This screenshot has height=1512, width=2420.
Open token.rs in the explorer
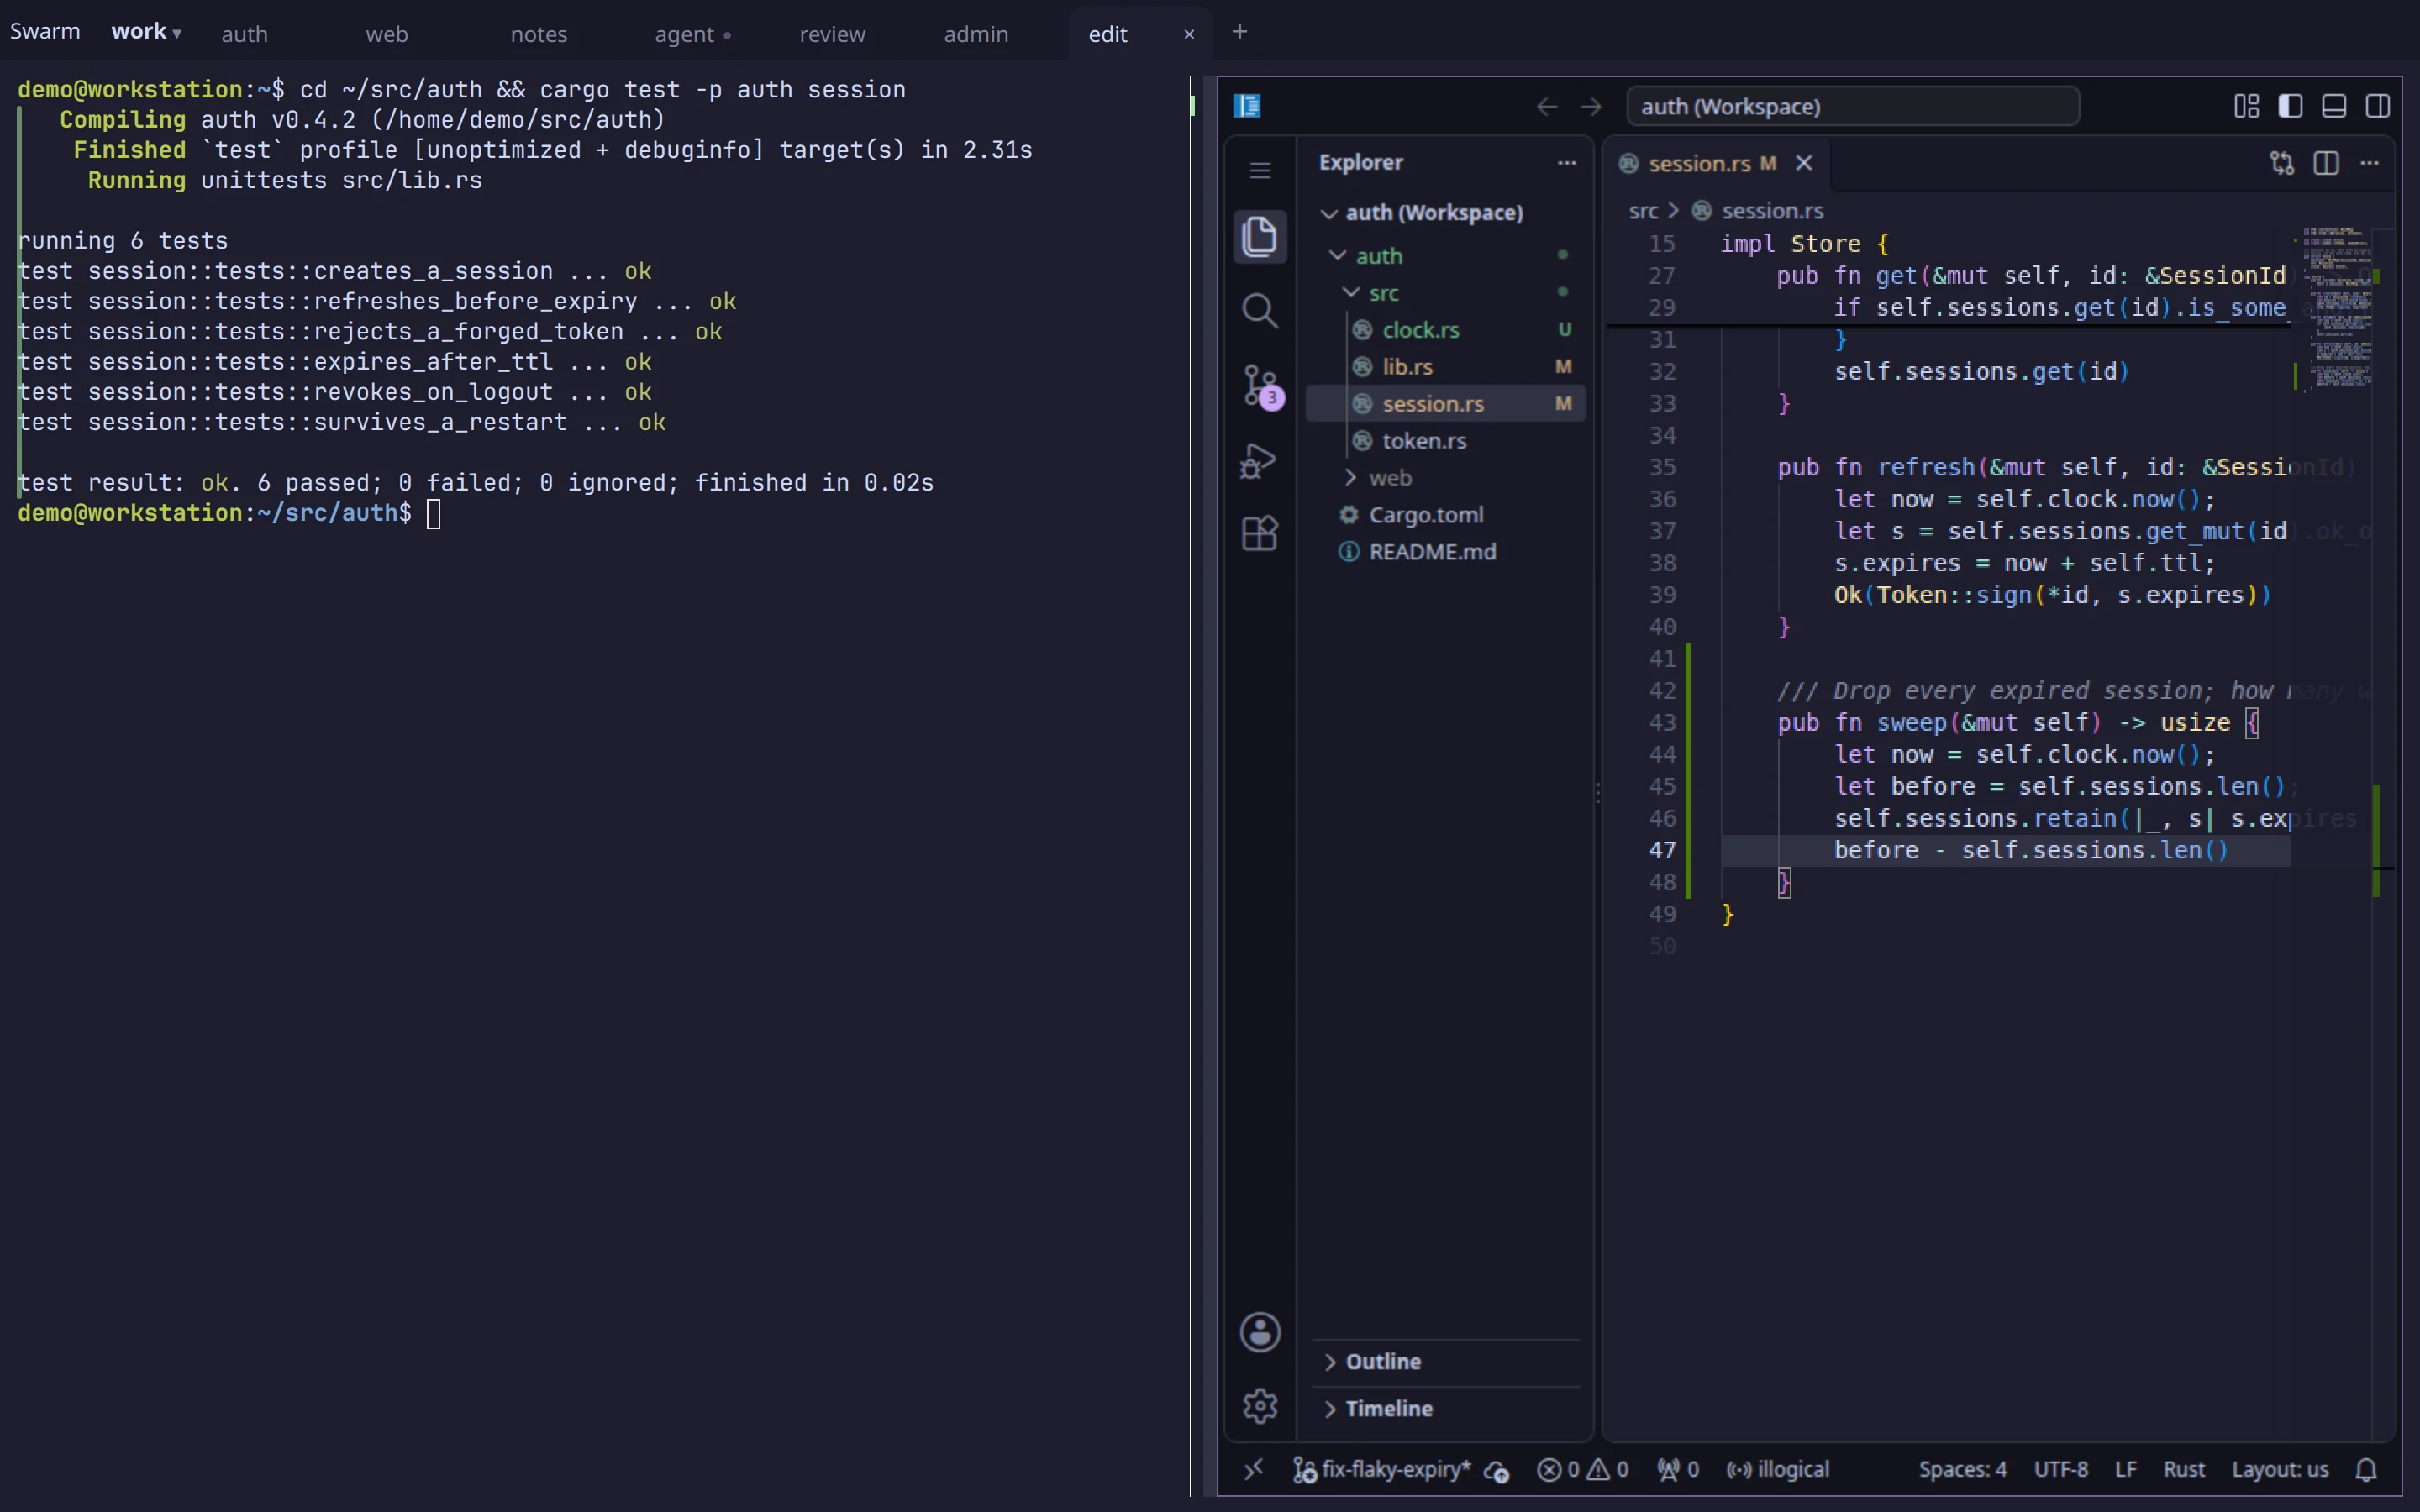point(1446,441)
